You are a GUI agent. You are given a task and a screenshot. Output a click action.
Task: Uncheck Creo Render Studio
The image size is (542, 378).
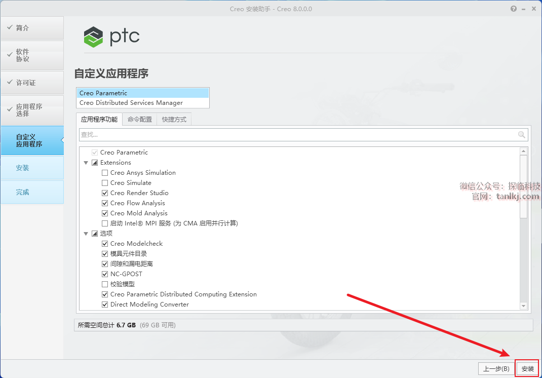(x=105, y=193)
